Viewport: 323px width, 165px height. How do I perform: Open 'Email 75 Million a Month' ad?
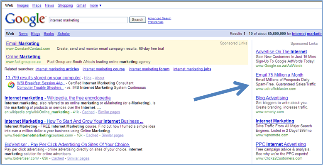[x=279, y=75]
